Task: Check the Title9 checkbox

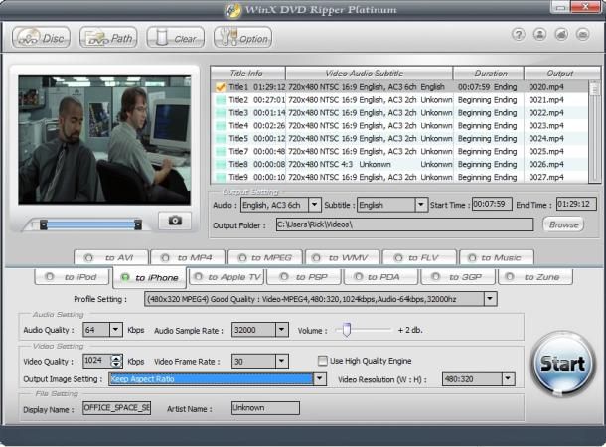Action: coord(221,178)
